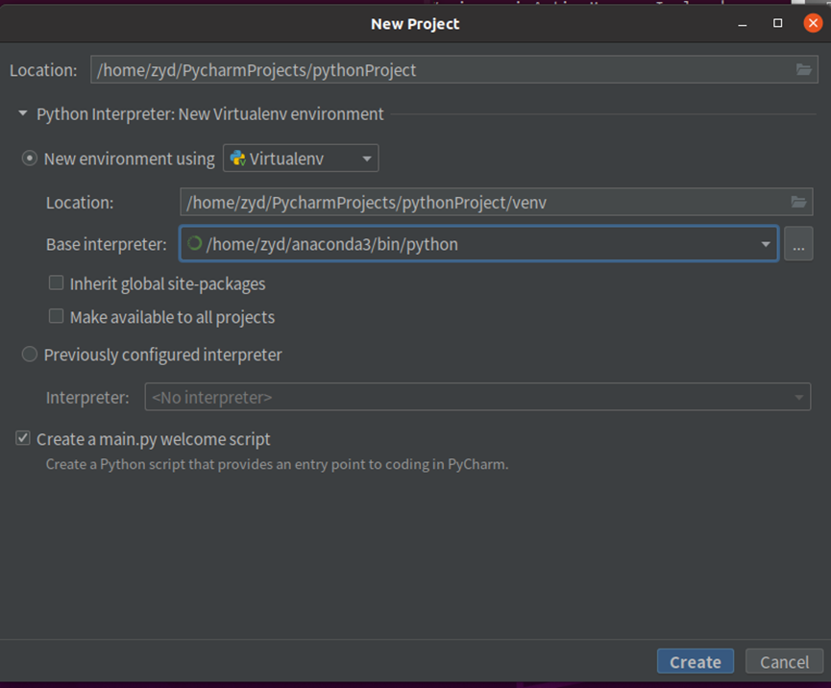
Task: Select Previously configured interpreter option
Action: pos(30,355)
